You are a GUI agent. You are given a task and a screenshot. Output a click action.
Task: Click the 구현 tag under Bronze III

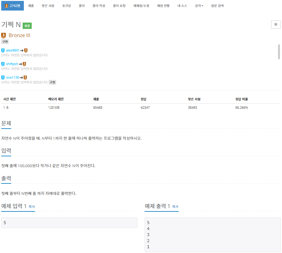tap(5, 42)
